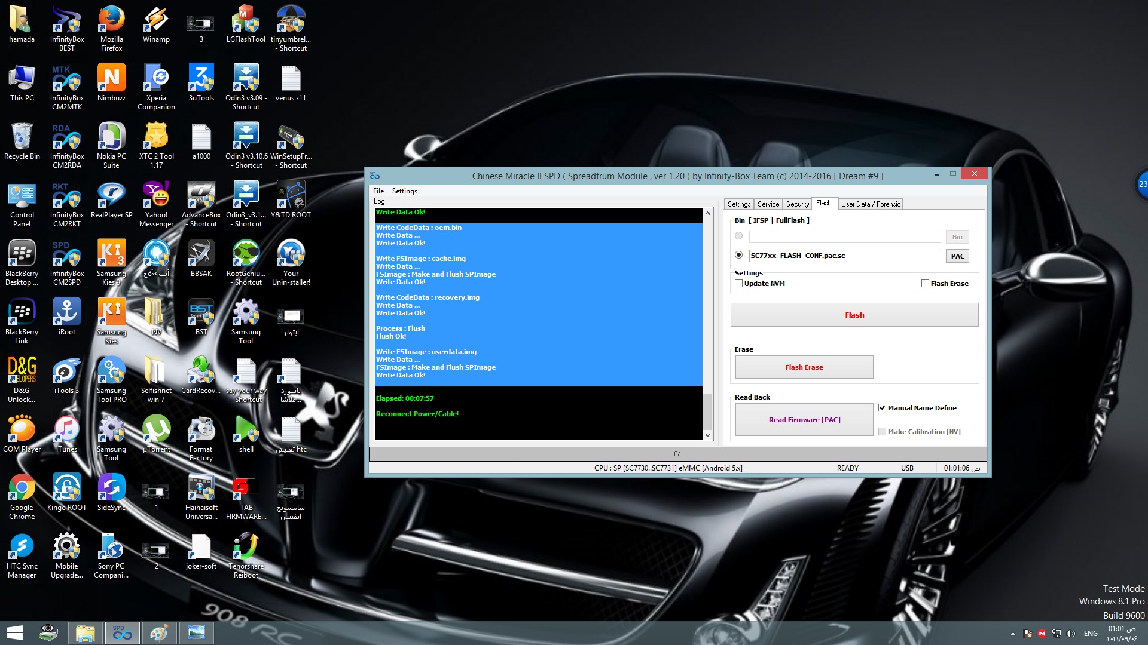Open the BBSAK desktop icon
This screenshot has width=1148, height=645.
[201, 258]
